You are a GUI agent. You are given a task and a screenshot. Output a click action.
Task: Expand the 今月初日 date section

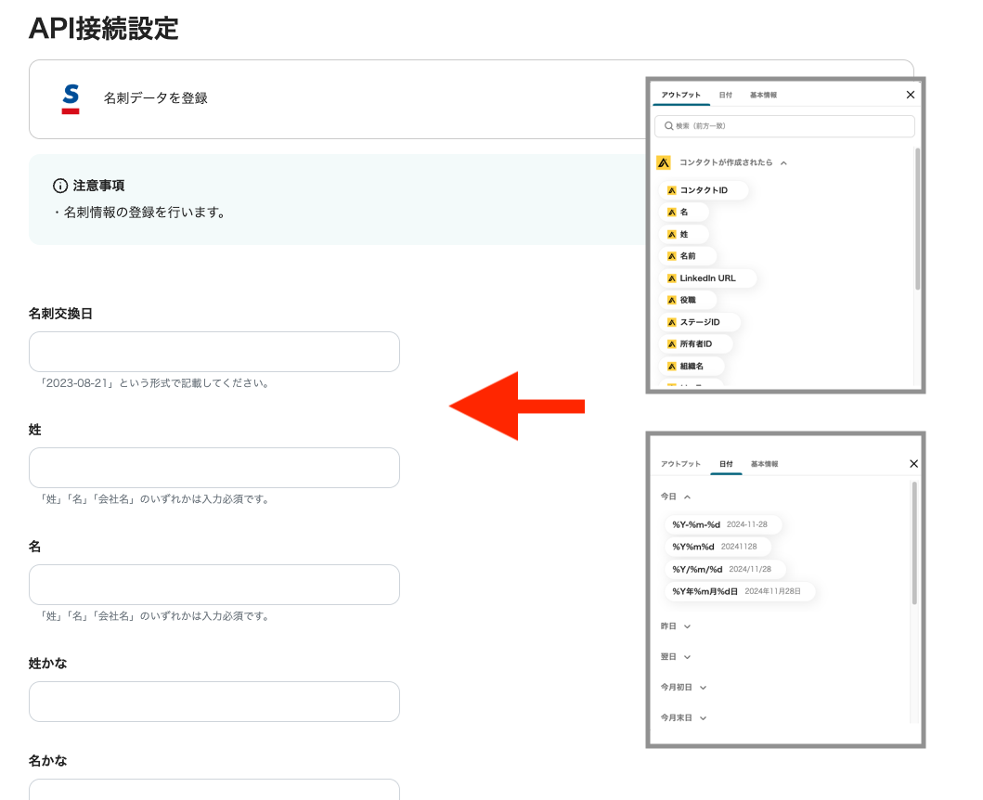coord(703,688)
